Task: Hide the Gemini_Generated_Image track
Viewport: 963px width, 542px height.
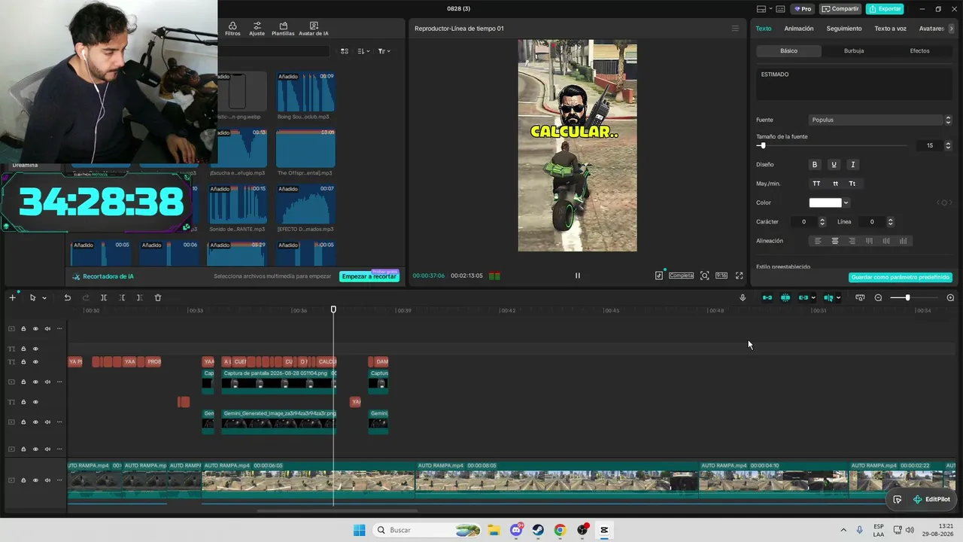Action: click(x=35, y=422)
